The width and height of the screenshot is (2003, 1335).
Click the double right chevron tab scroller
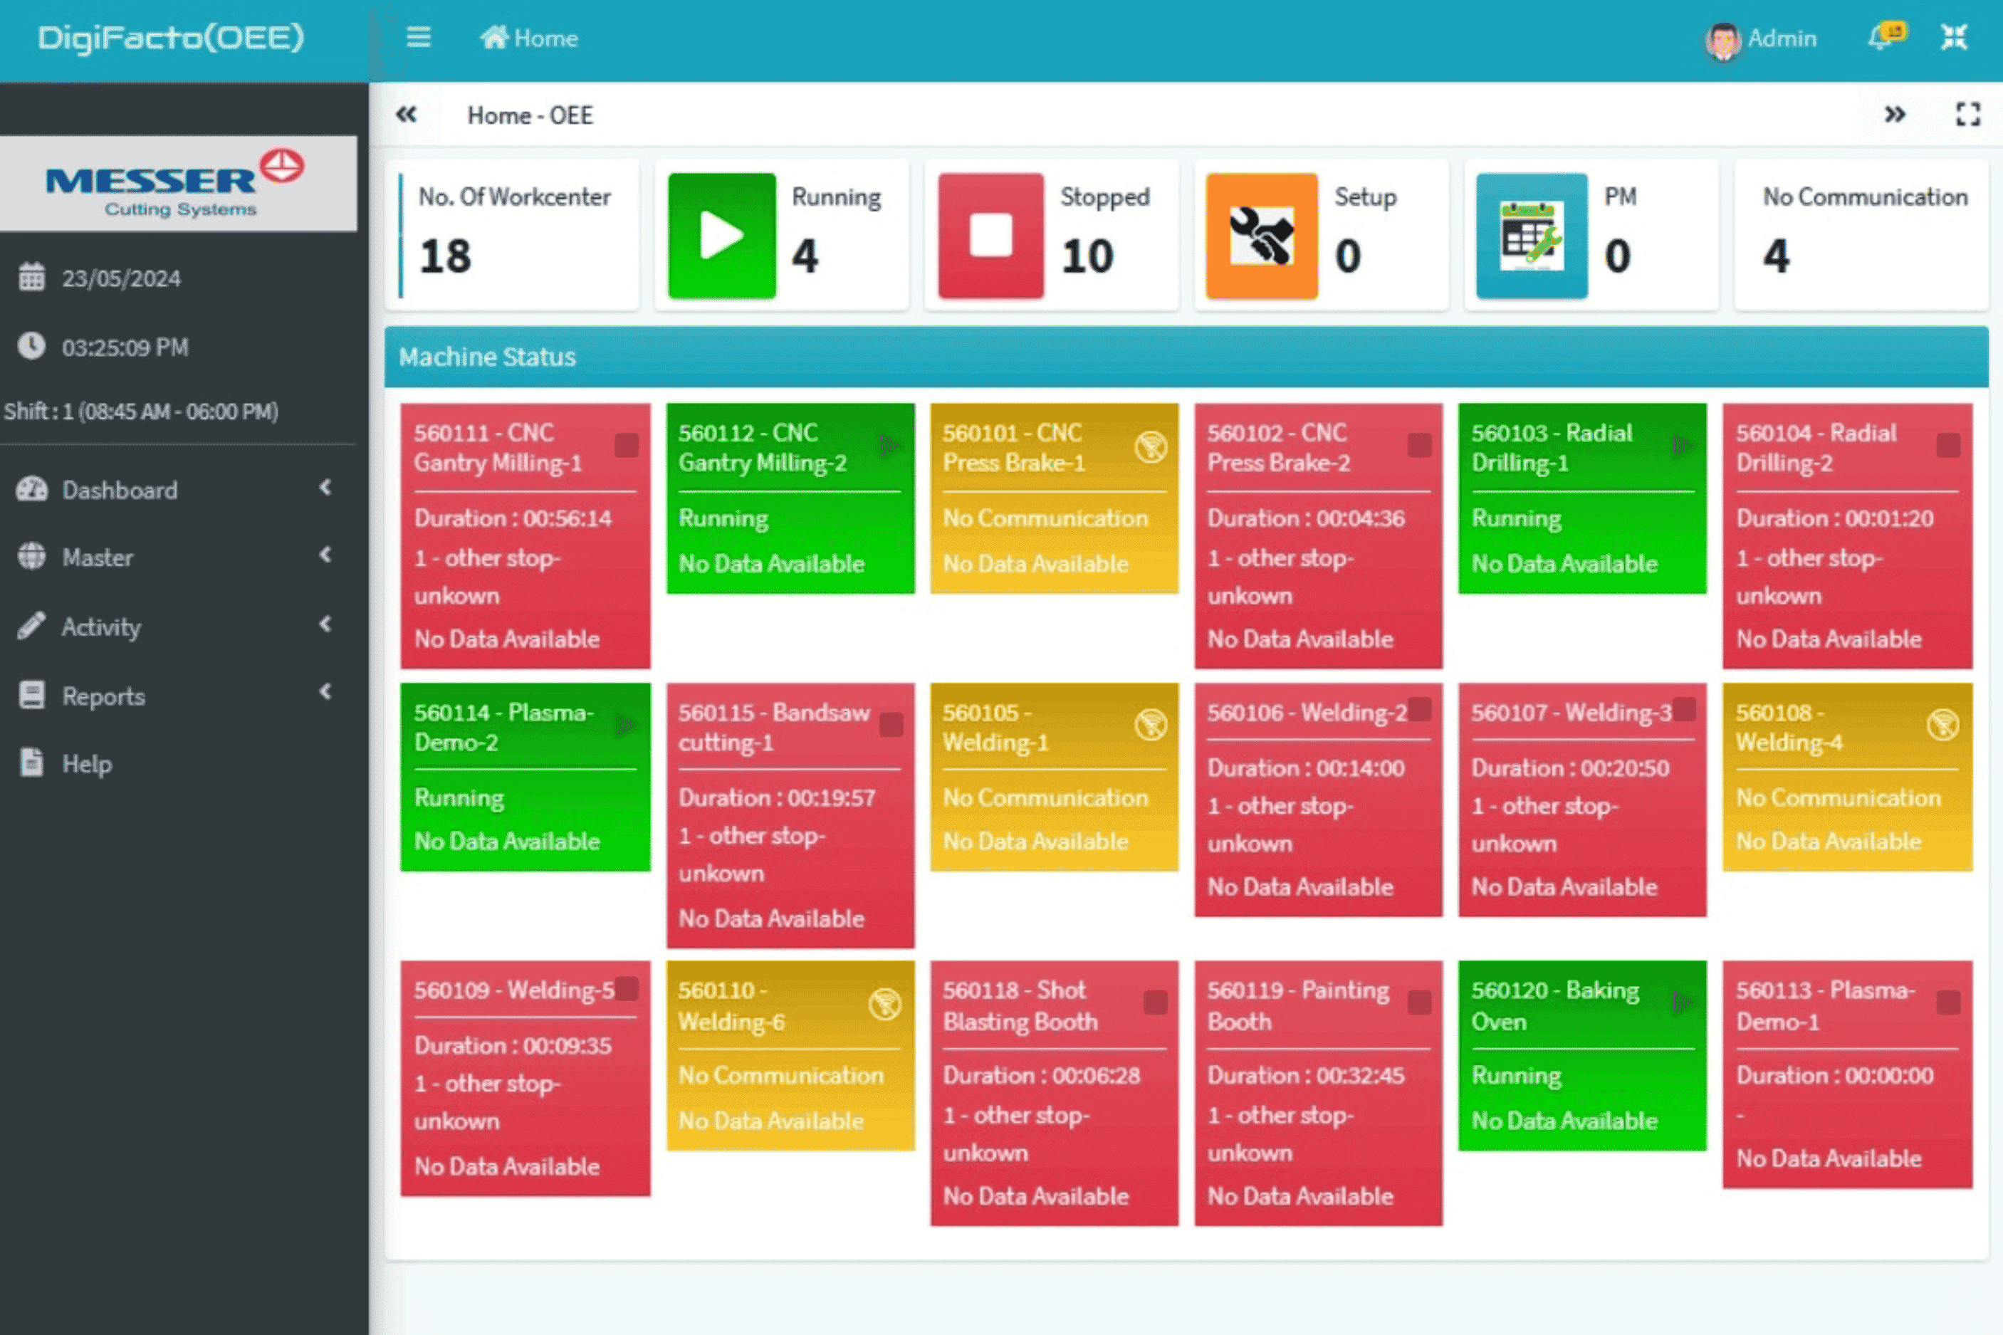coord(1894,114)
